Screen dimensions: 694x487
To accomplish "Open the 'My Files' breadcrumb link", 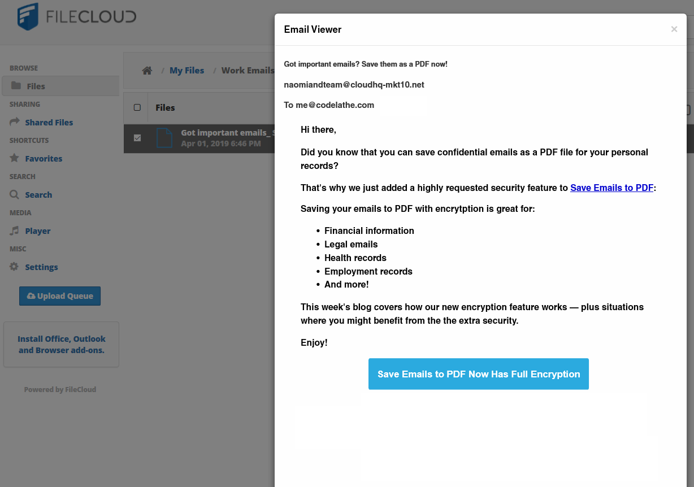I will click(x=186, y=70).
